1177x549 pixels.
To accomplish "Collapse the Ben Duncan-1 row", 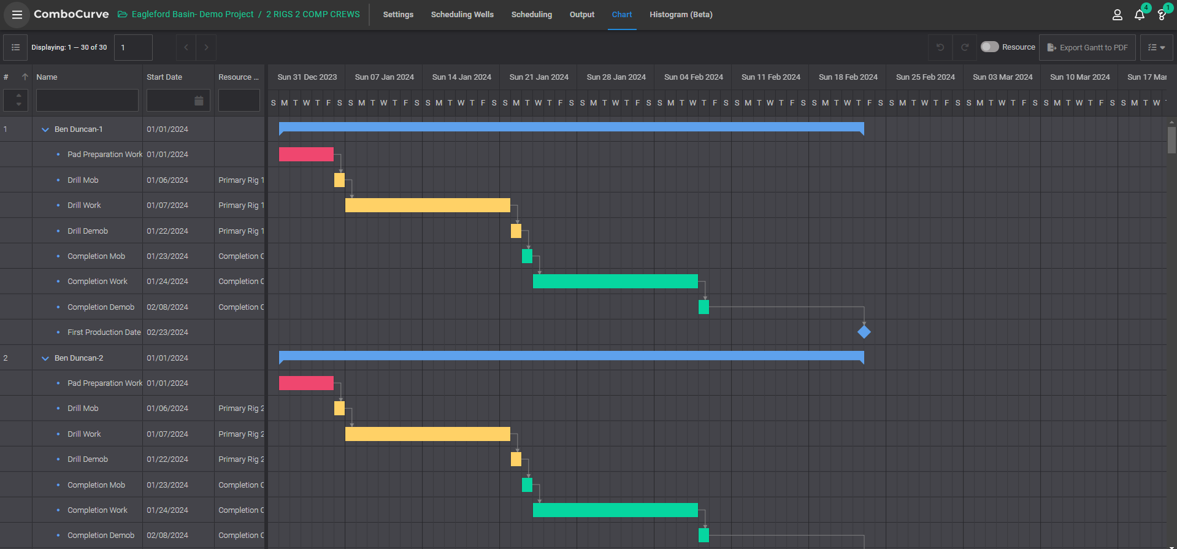I will (x=45, y=129).
